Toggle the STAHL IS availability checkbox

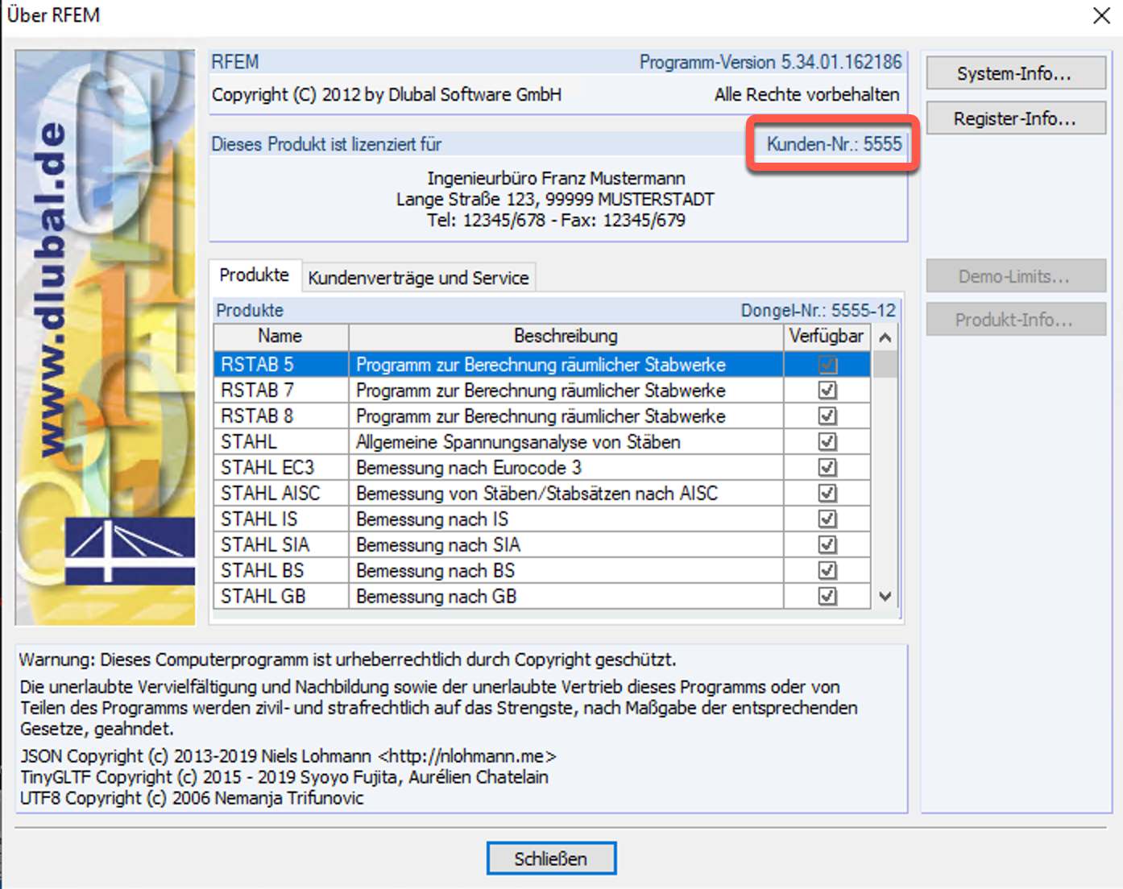[x=827, y=519]
